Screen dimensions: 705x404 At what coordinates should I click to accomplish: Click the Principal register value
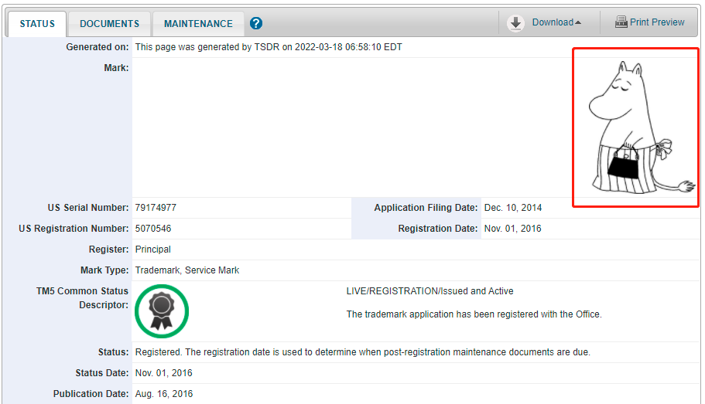[x=153, y=250]
